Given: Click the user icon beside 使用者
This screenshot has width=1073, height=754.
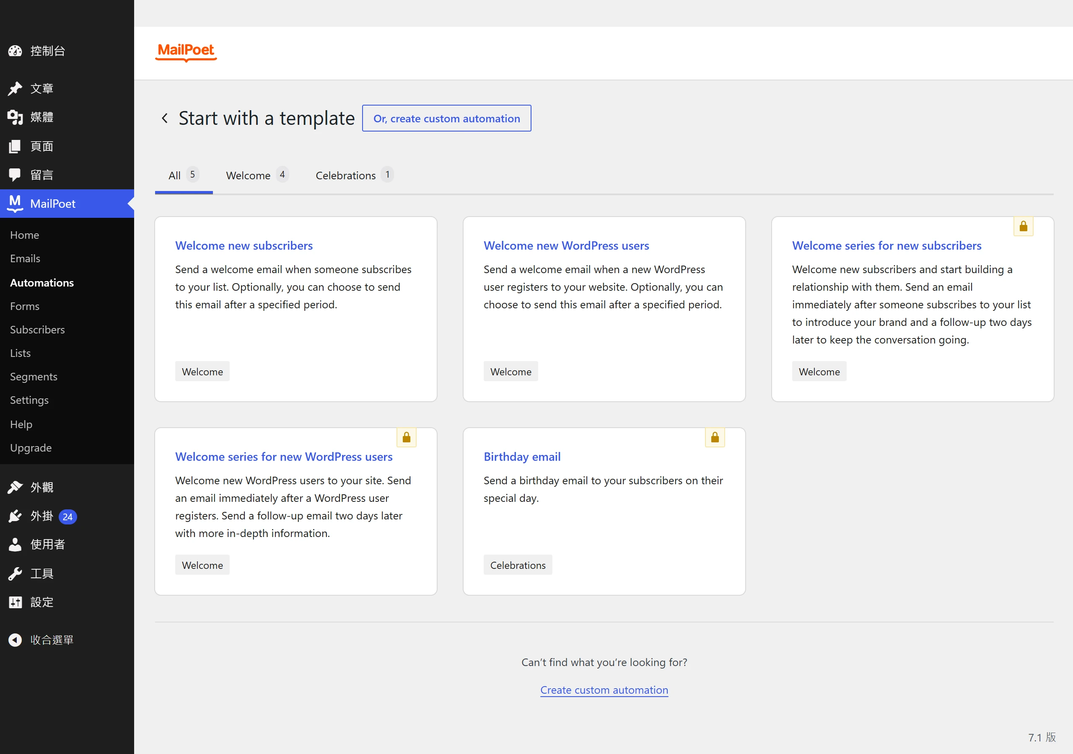Looking at the screenshot, I should [x=15, y=545].
